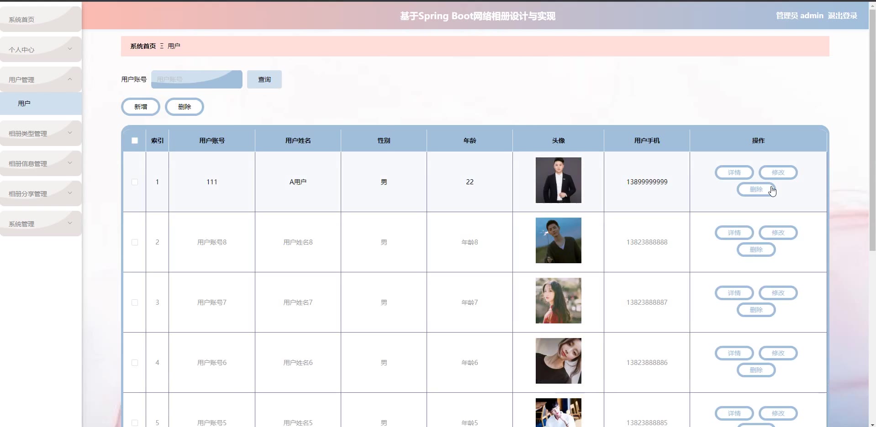This screenshot has height=427, width=876.
Task: Click the 系统首页 breadcrumb link
Action: 143,46
